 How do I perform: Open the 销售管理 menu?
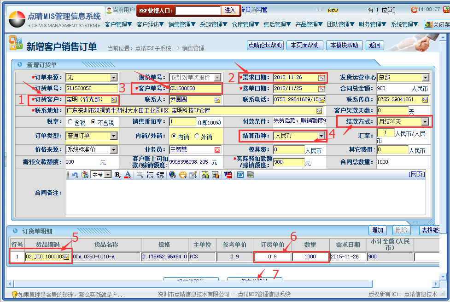182,24
